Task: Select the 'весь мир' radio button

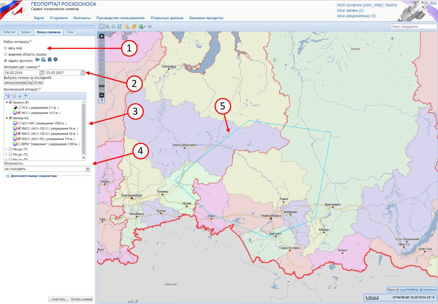Action: [x=5, y=48]
